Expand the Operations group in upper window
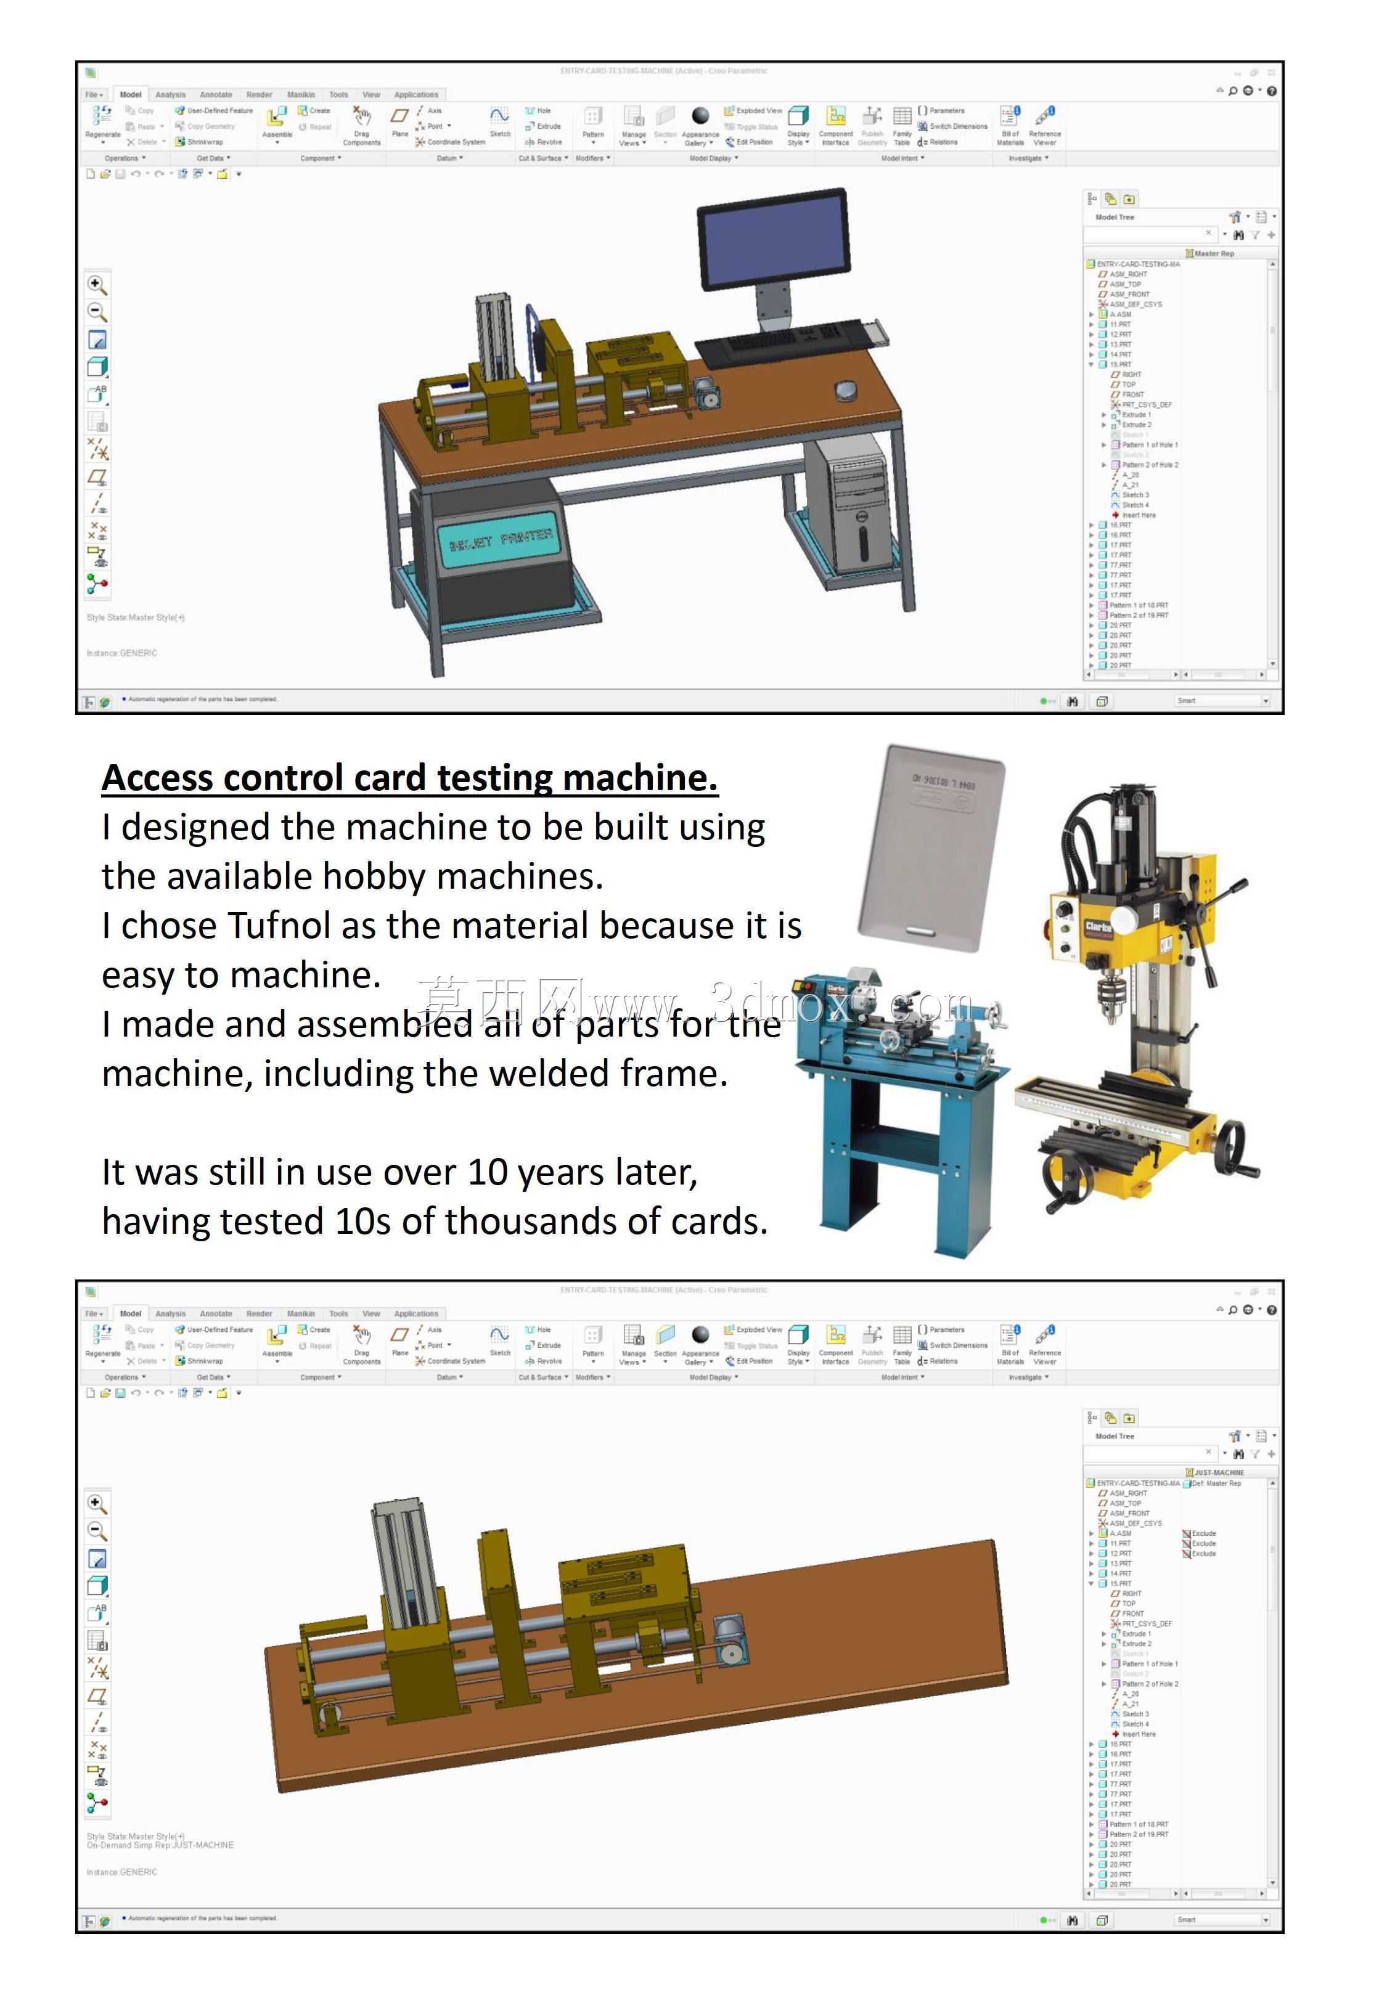Viewport: 1387px width, 2003px height. (x=125, y=158)
